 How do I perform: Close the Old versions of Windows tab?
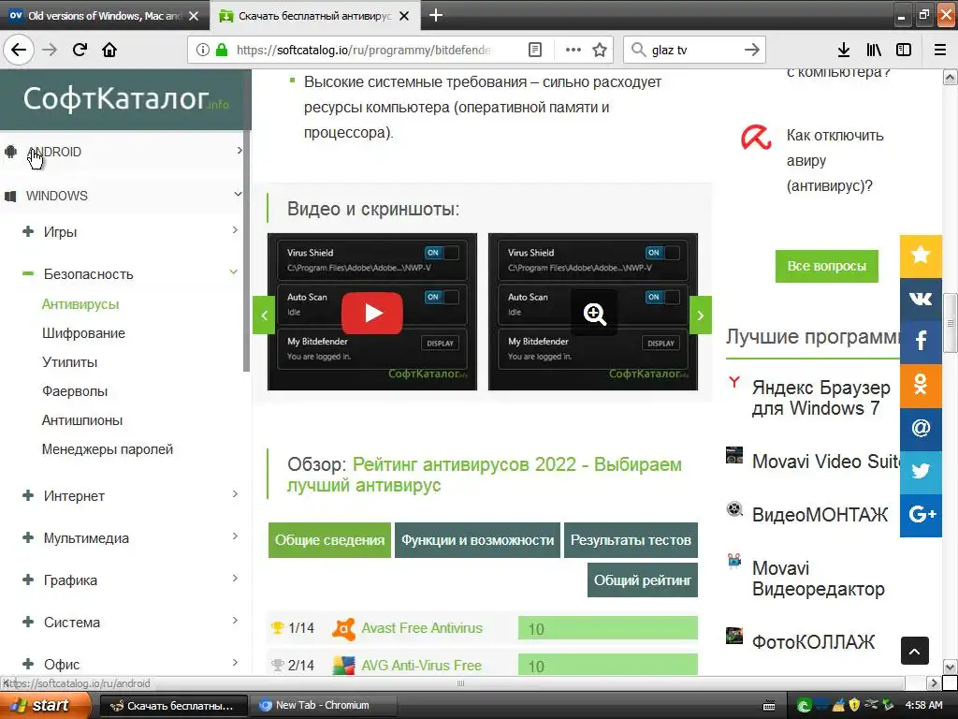[x=194, y=16]
